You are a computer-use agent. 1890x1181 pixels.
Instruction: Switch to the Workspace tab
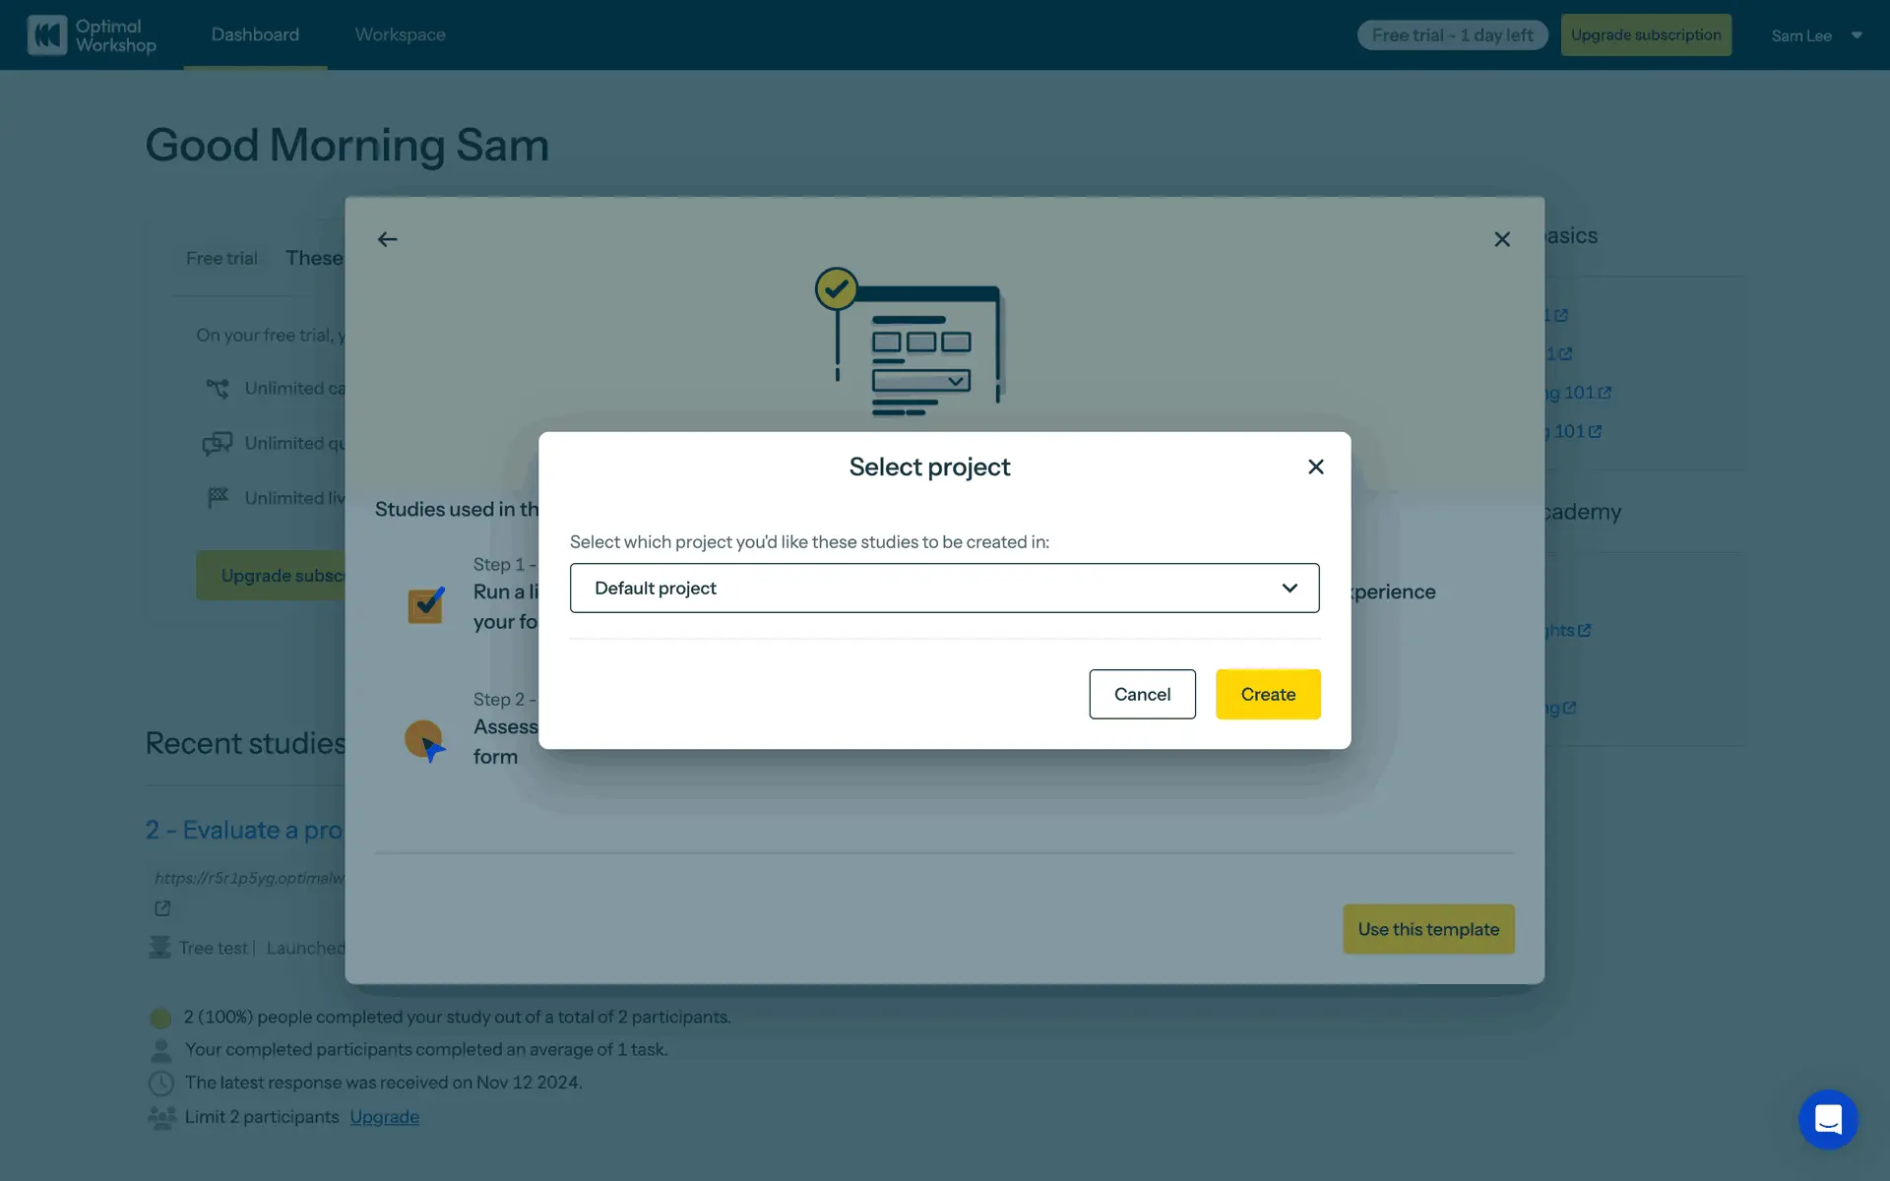pyautogui.click(x=400, y=34)
